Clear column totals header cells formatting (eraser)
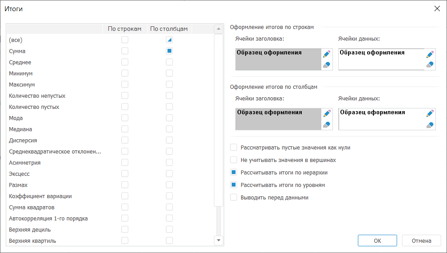447x253 pixels. pos(327,124)
